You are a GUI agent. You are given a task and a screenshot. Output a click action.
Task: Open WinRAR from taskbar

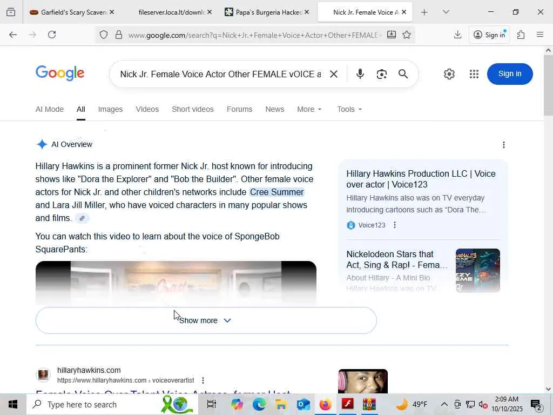coord(369,404)
